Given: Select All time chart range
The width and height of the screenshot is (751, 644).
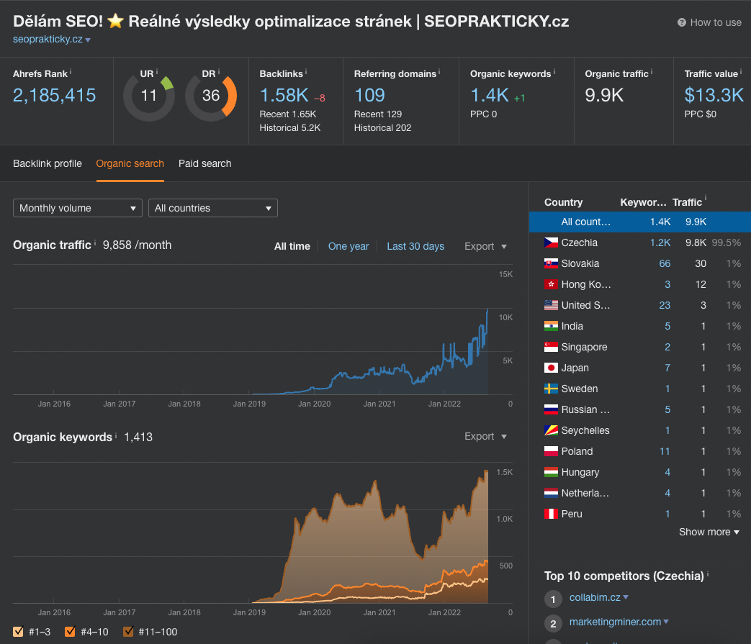Looking at the screenshot, I should pyautogui.click(x=292, y=246).
